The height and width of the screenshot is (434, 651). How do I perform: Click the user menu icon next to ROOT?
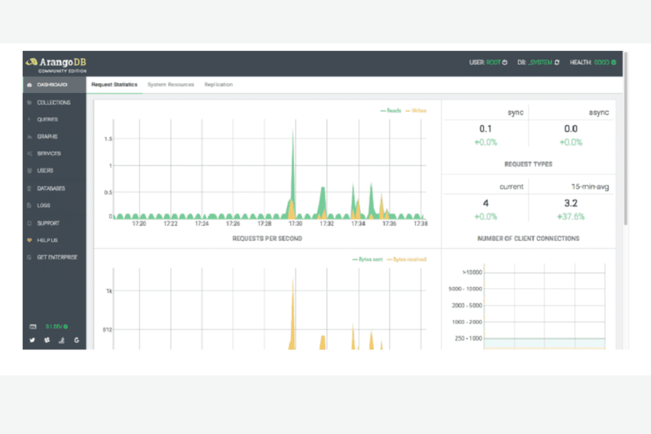coord(505,62)
